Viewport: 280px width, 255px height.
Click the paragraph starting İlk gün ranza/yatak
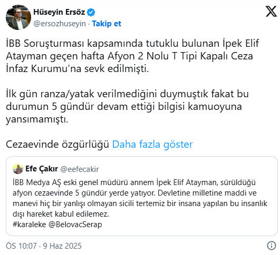click(127, 107)
